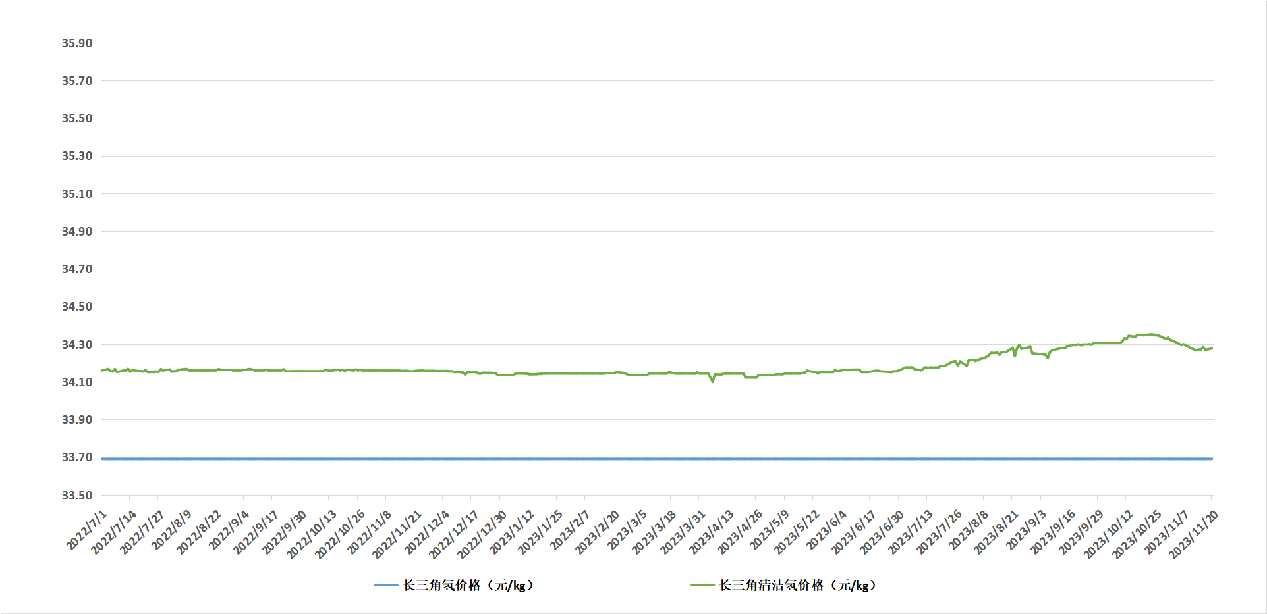Click the 34.90 y-axis label
1267x614 pixels.
point(77,232)
